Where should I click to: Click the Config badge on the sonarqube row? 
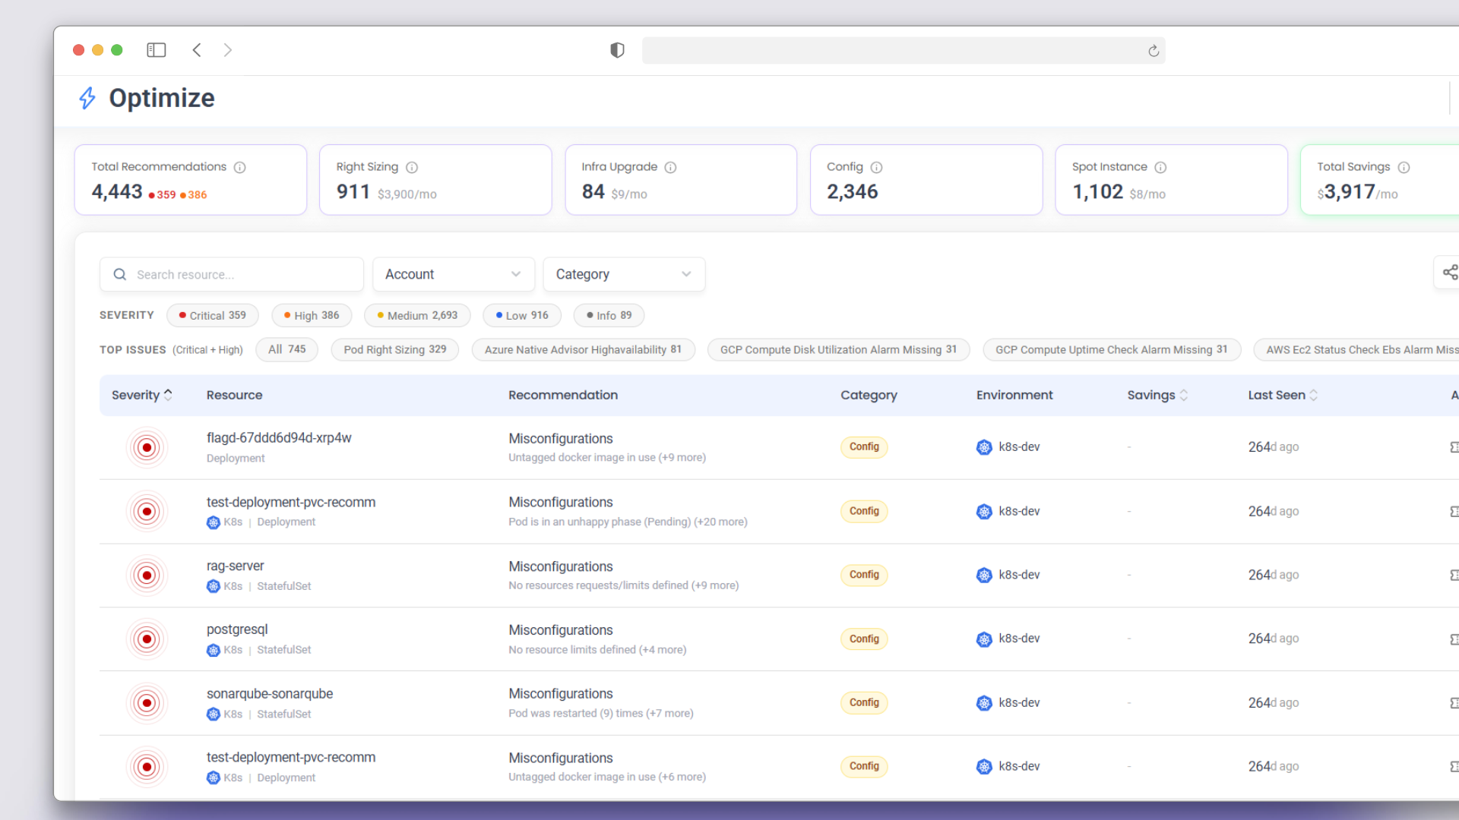coord(863,702)
